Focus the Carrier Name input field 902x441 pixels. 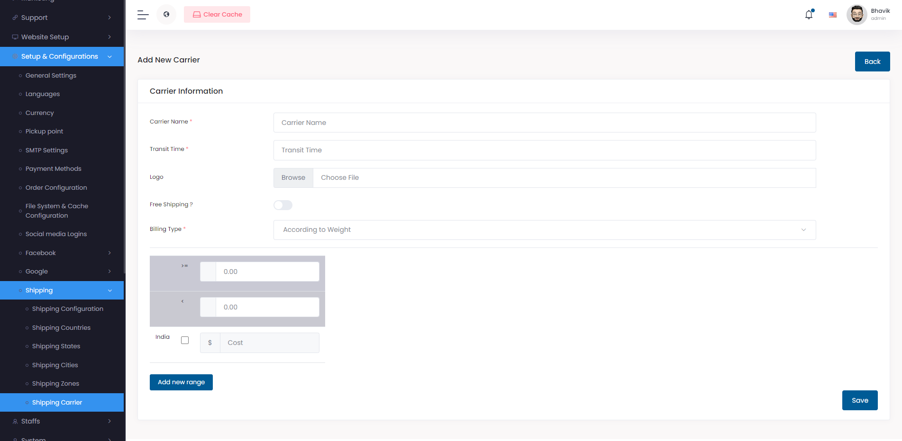(x=544, y=123)
